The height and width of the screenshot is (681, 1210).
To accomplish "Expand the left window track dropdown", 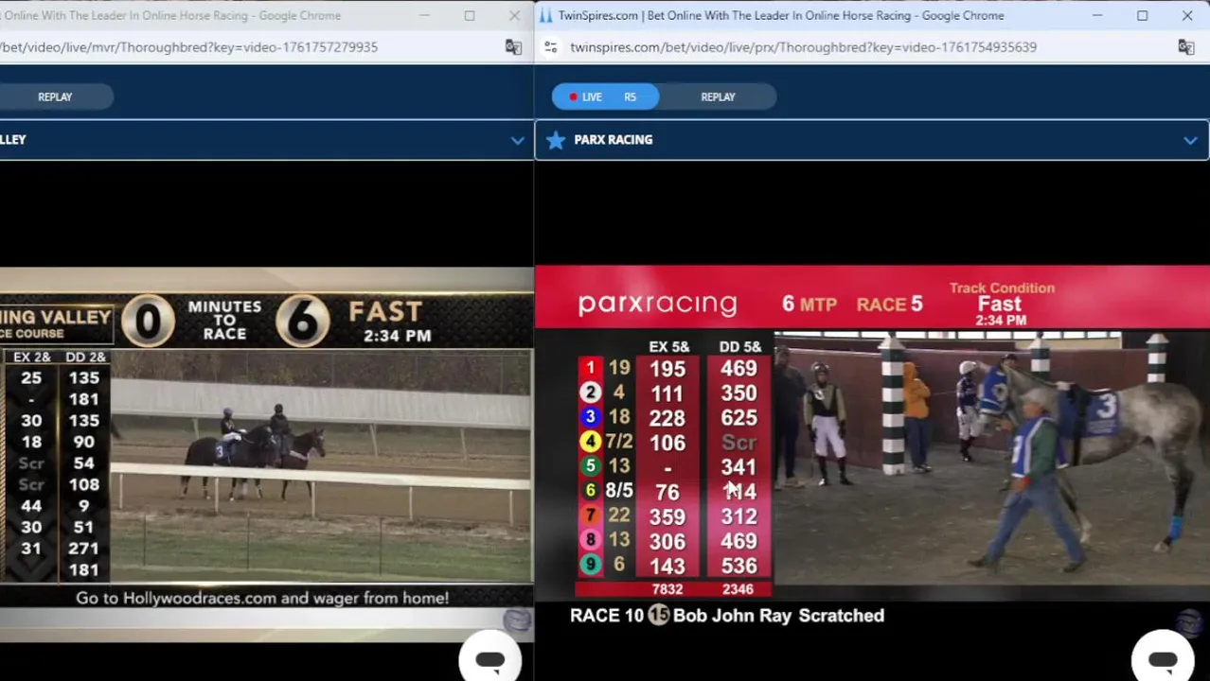I will (517, 140).
